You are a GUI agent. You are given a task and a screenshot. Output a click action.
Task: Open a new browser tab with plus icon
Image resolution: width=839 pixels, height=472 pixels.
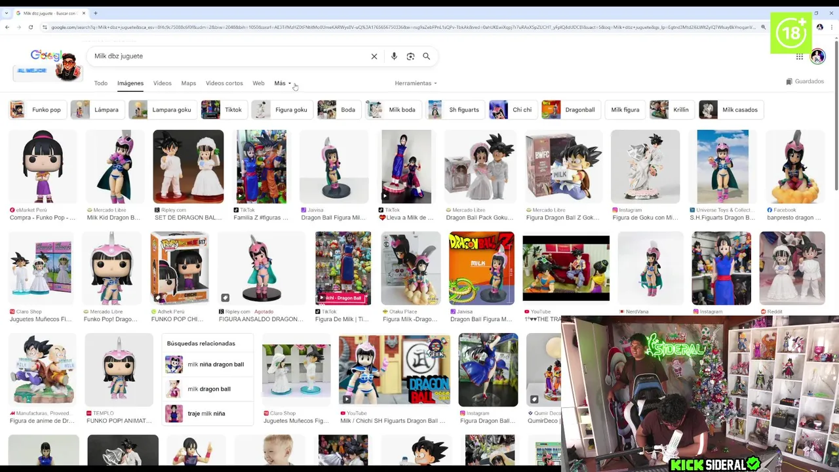(x=96, y=13)
